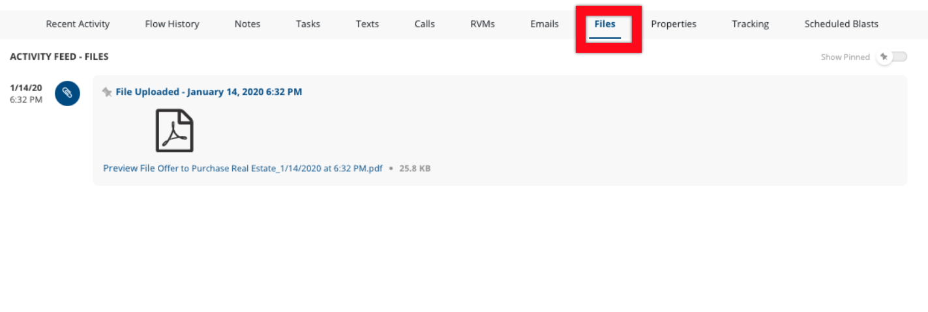Click the 6:32 PM time under the date
The image size is (928, 312).
click(26, 100)
